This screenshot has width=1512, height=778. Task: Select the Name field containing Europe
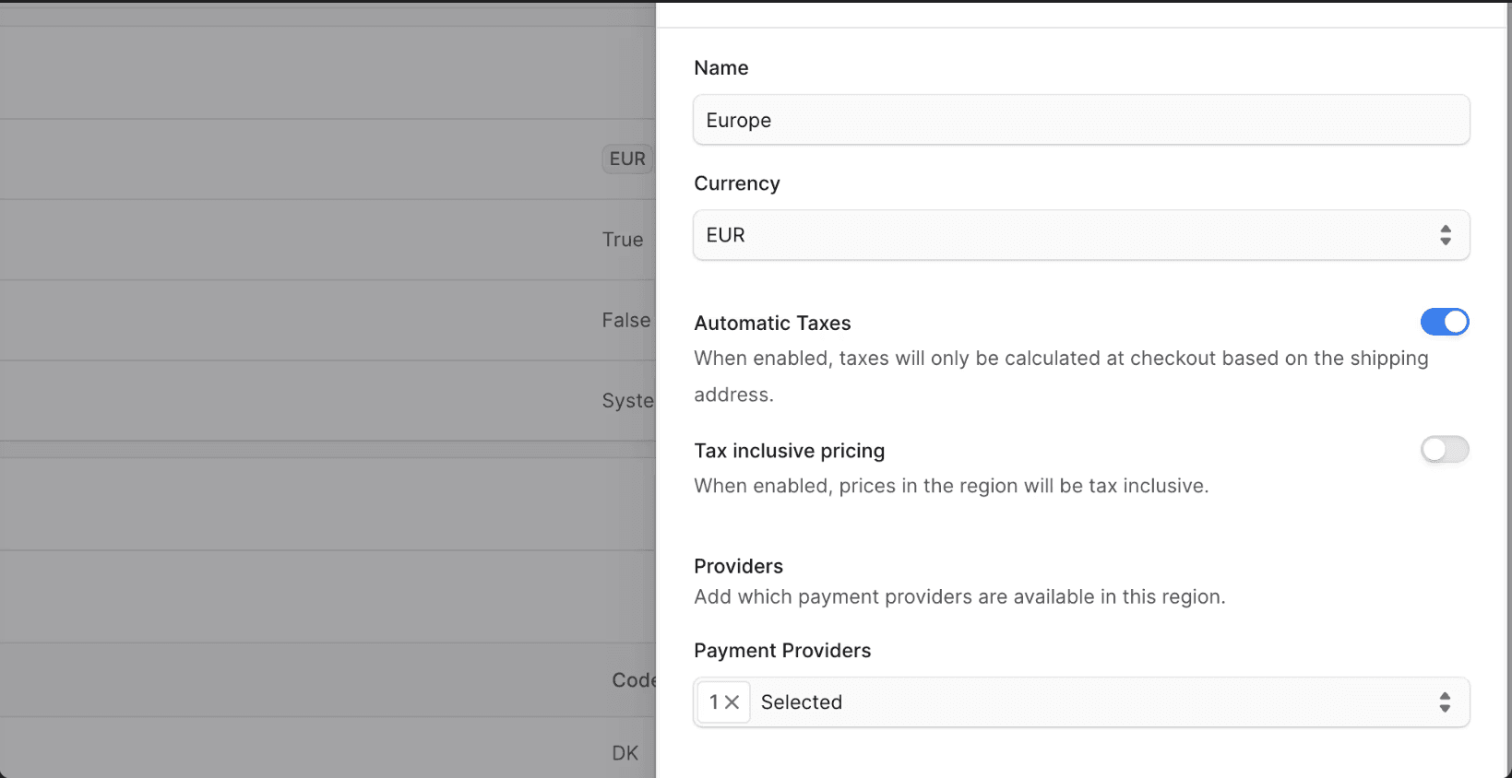click(1079, 120)
